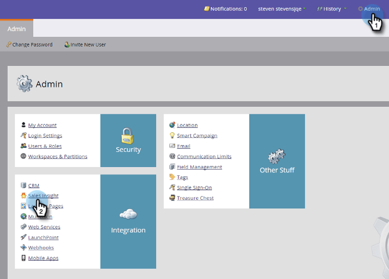
Task: Click the Login Settings keys icon
Action: (23, 135)
